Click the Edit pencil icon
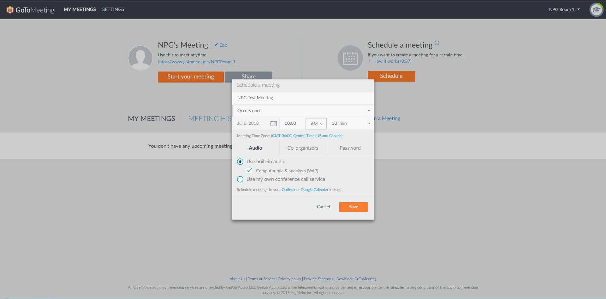606x299 pixels. (216, 45)
